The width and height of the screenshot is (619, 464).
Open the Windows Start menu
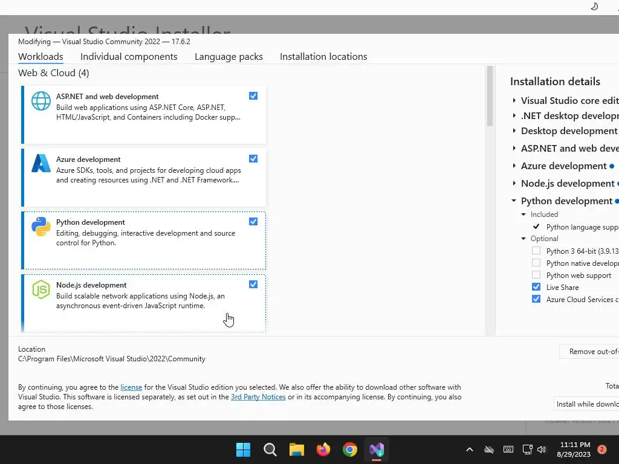(243, 449)
